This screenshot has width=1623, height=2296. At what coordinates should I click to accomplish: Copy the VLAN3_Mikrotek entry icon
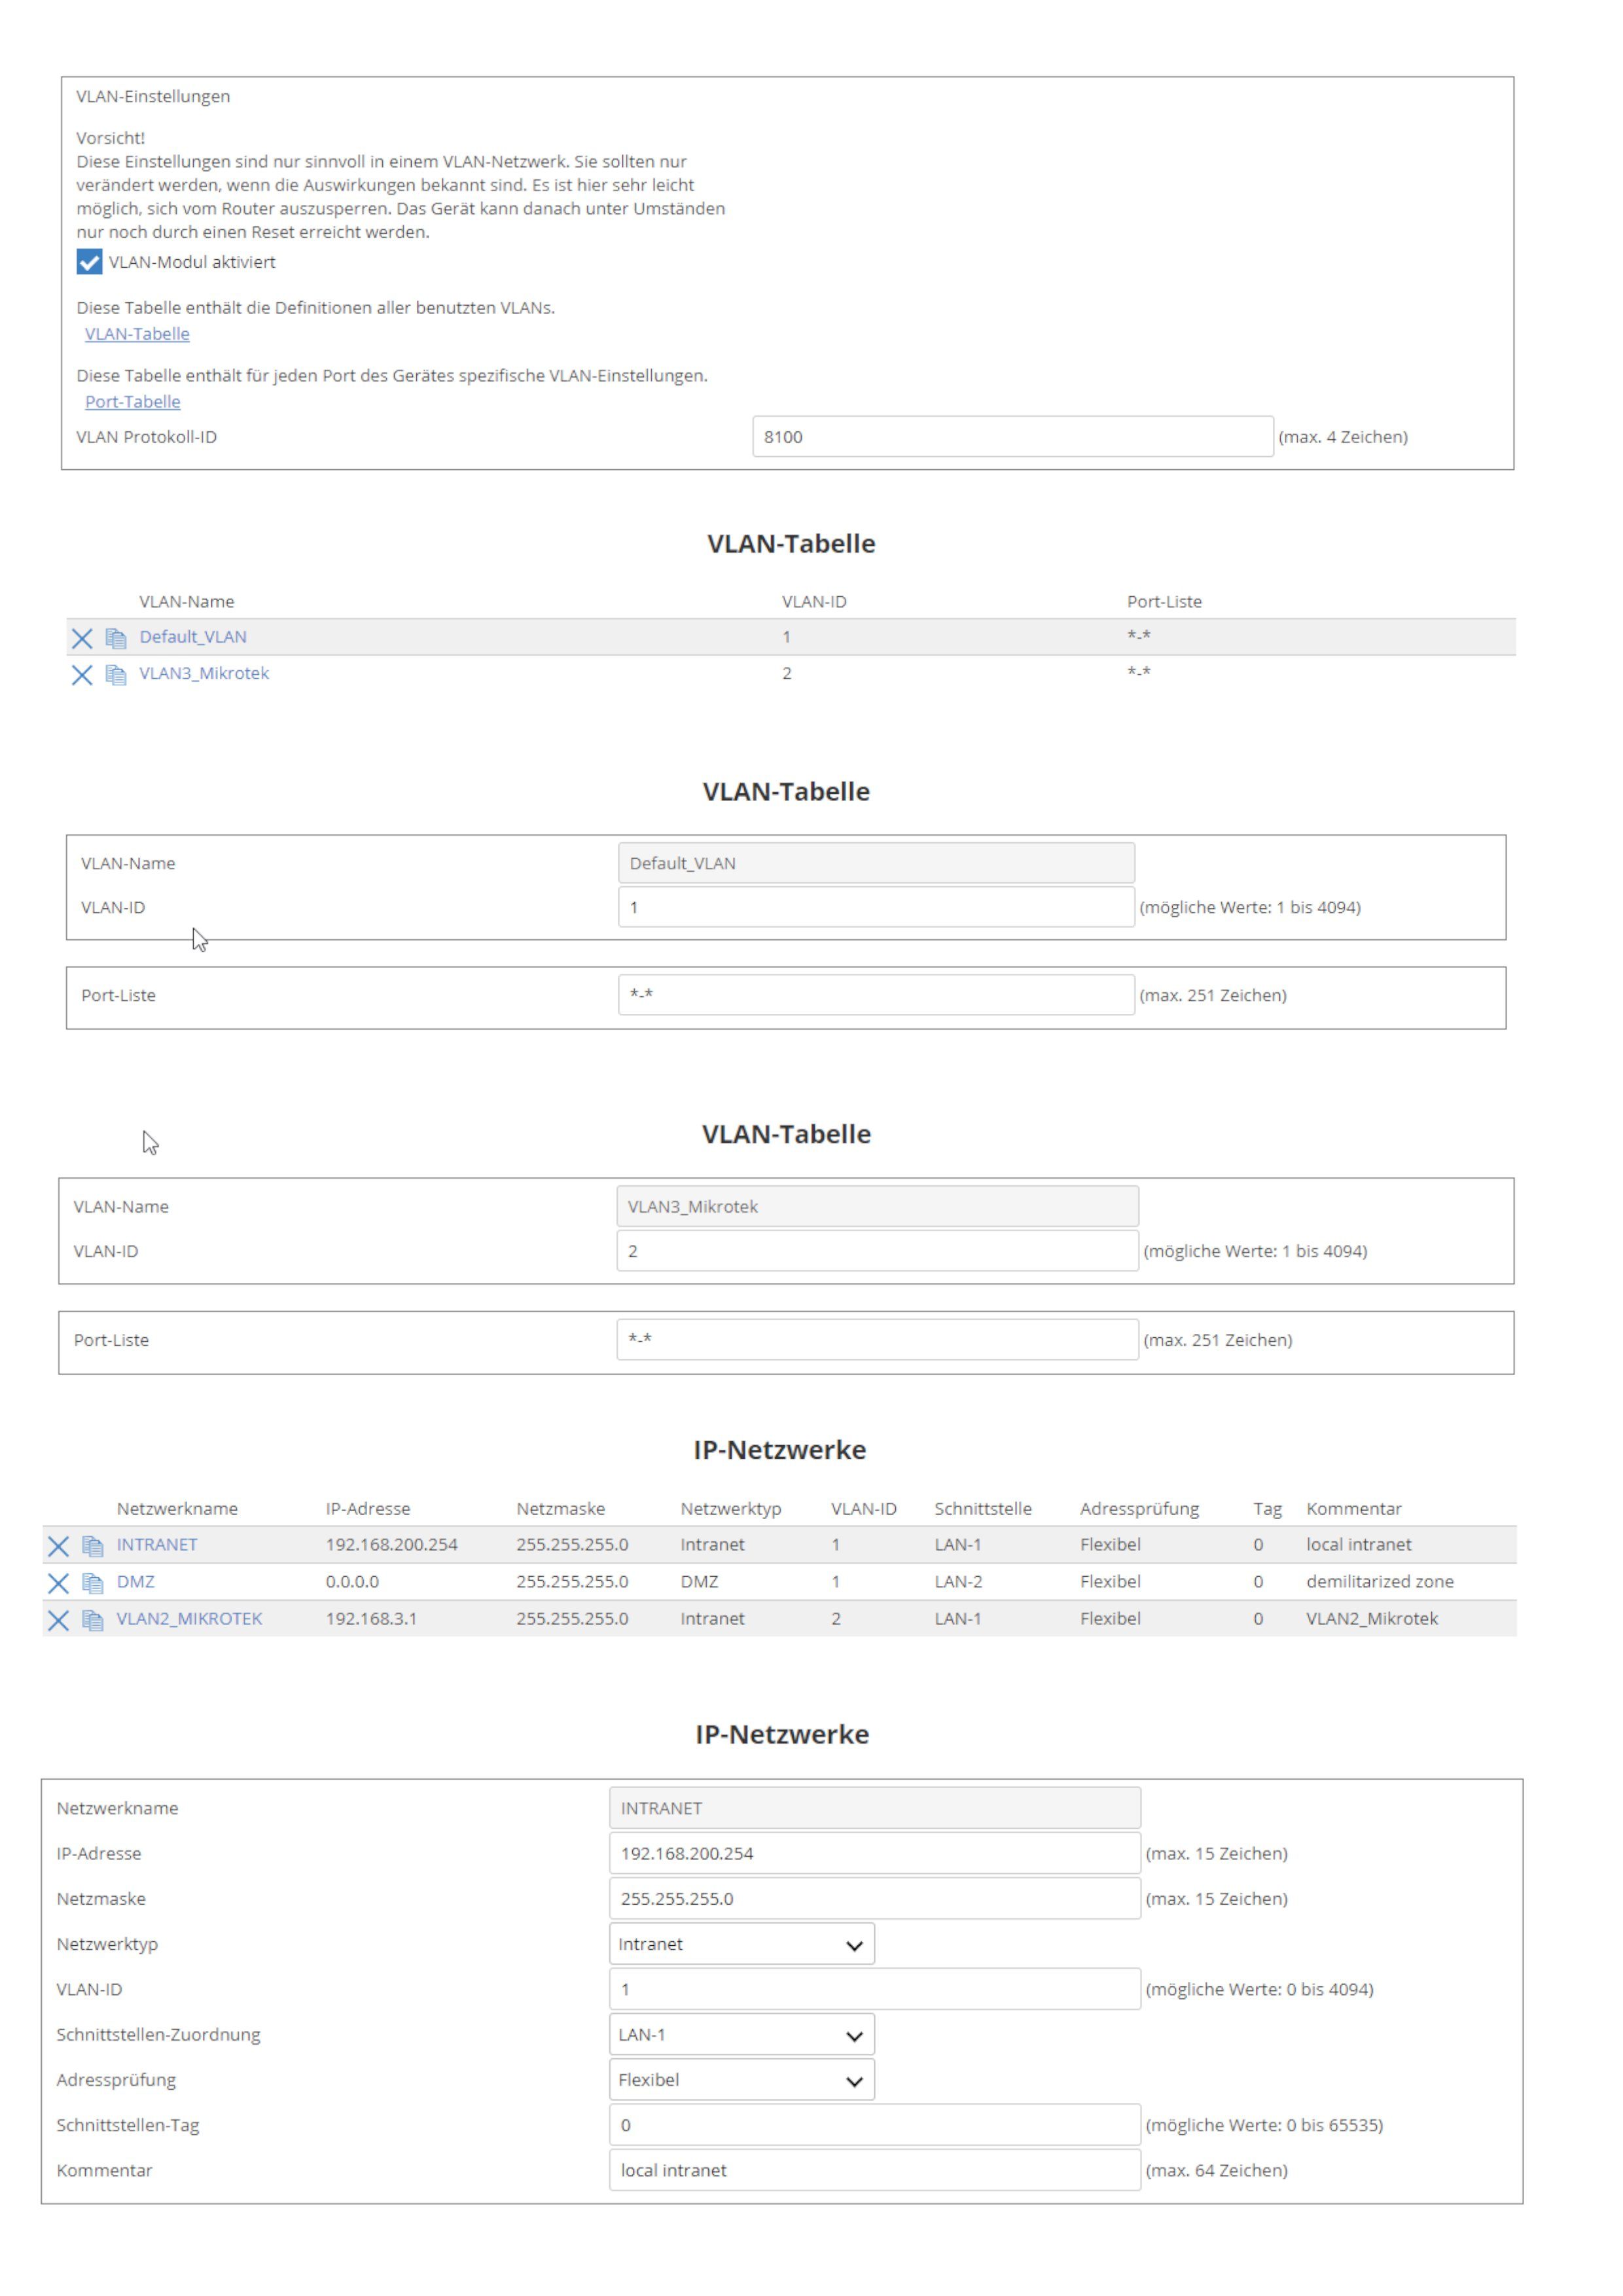(116, 675)
